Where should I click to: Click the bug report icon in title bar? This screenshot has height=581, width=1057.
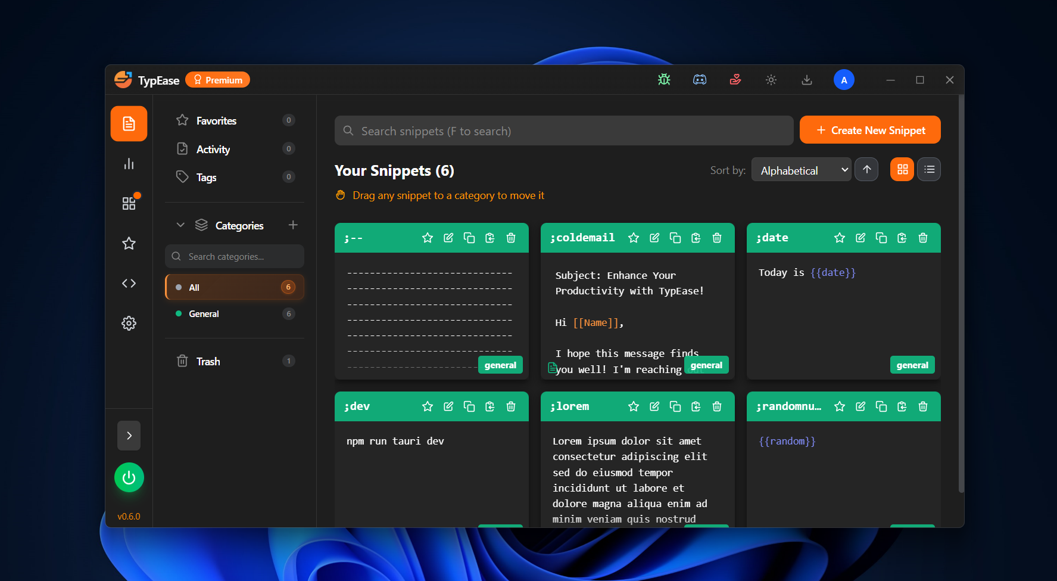pyautogui.click(x=664, y=80)
